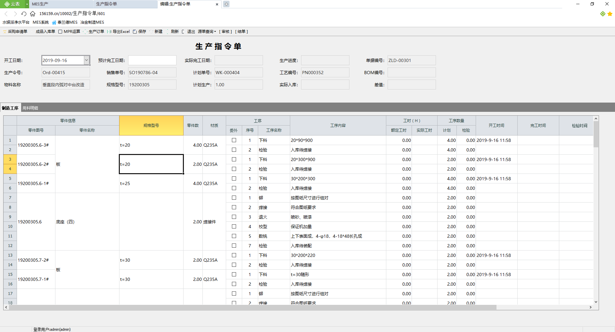The image size is (615, 332).
Task: Select the 制造工序 tab
Action: pyautogui.click(x=10, y=108)
